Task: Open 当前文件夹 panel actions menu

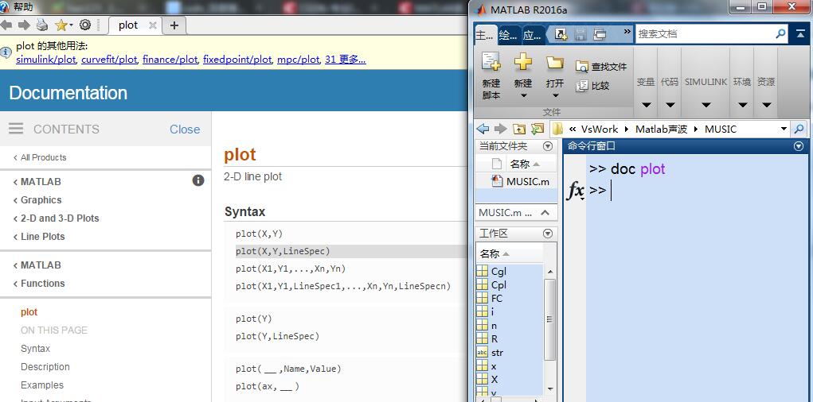Action: [x=548, y=146]
